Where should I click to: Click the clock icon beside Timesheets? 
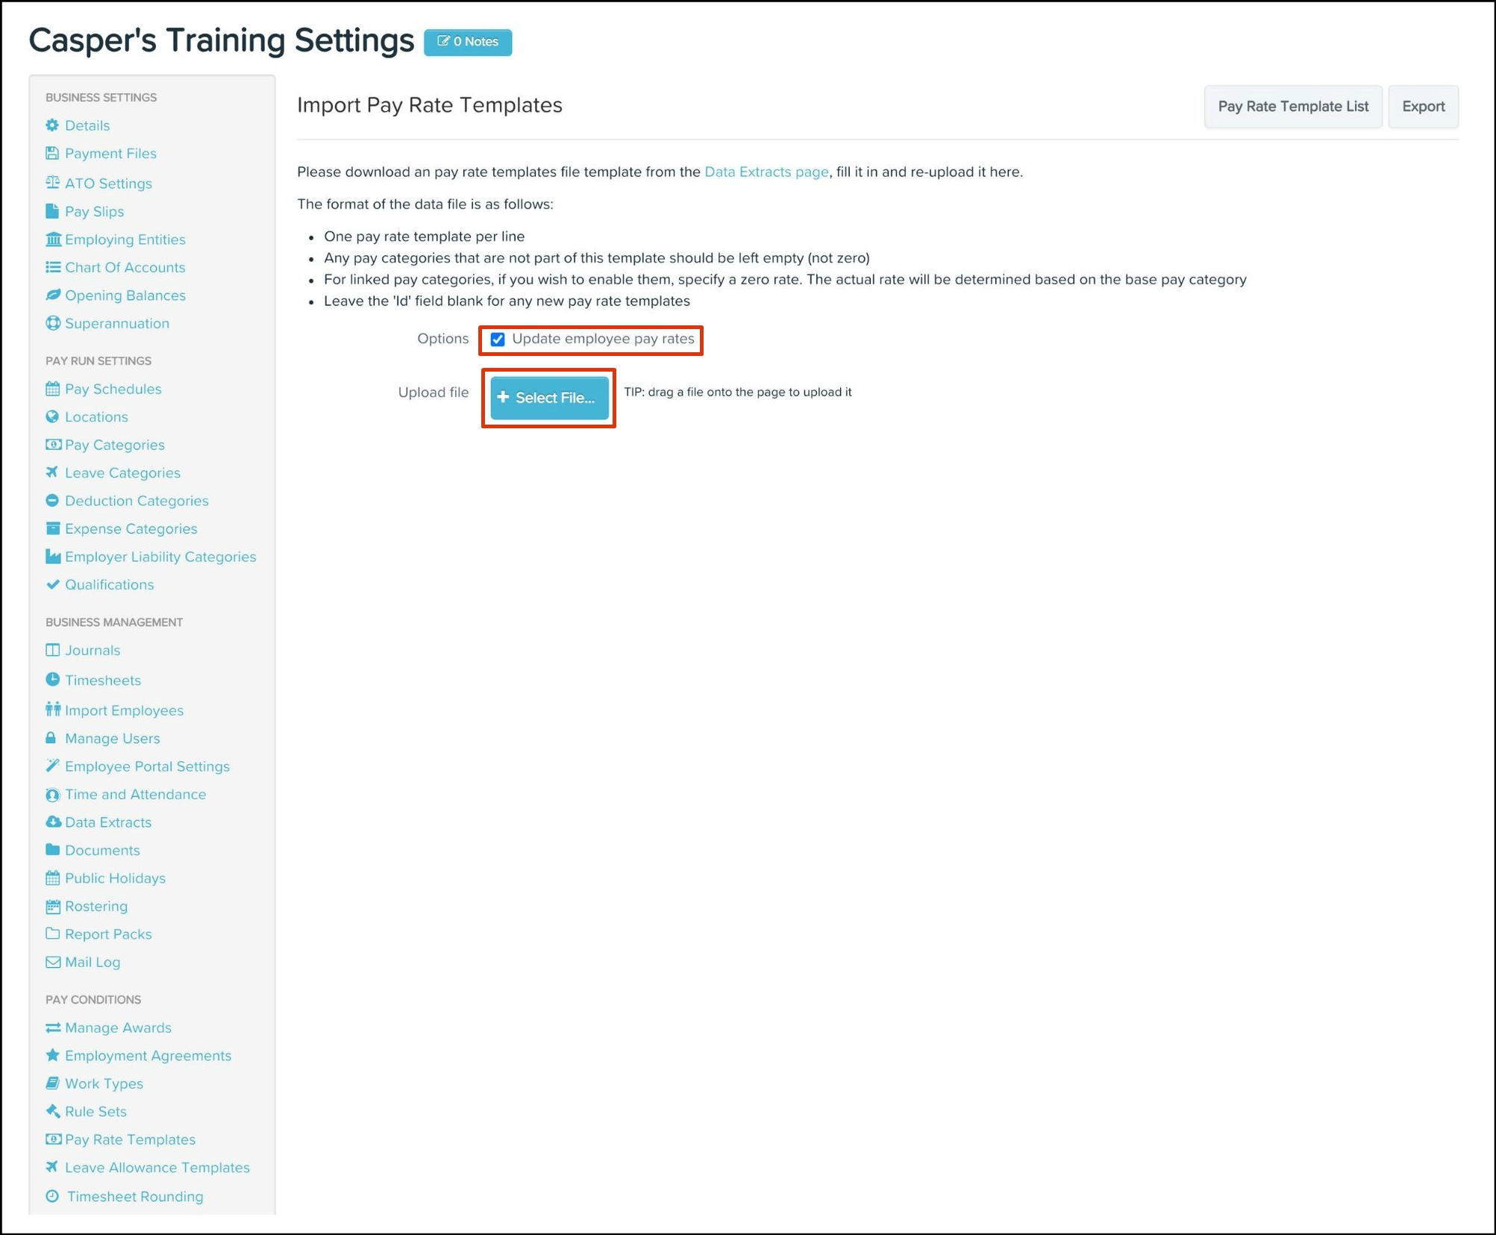pos(52,680)
